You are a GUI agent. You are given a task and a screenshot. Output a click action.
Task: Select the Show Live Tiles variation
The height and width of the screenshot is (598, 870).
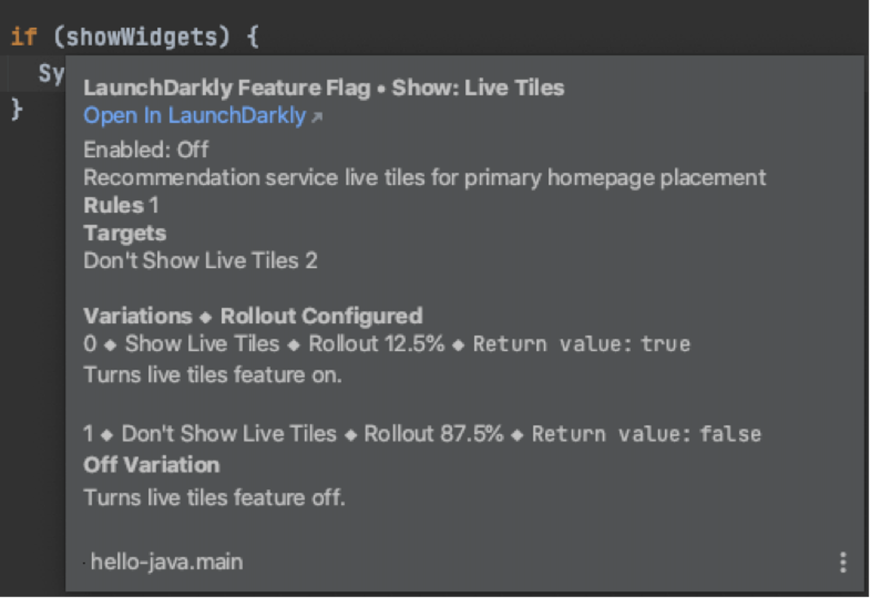click(x=201, y=344)
